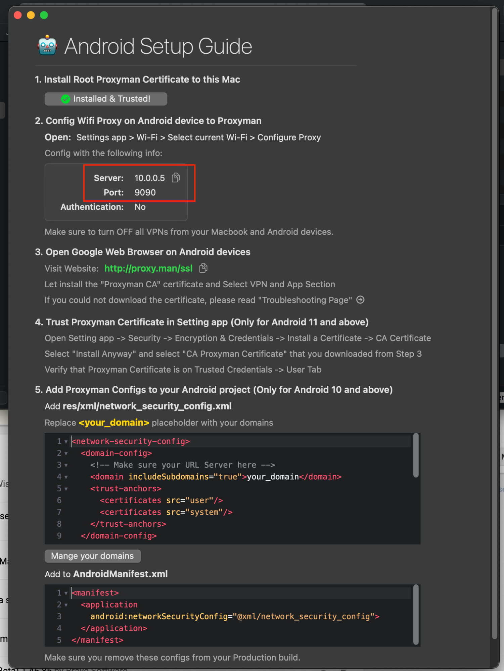504x671 pixels.
Task: Minimize the window with yellow button
Action: pyautogui.click(x=31, y=15)
